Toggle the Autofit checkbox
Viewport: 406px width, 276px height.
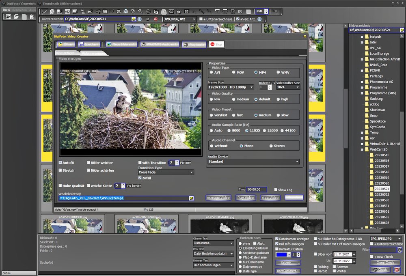[60, 162]
